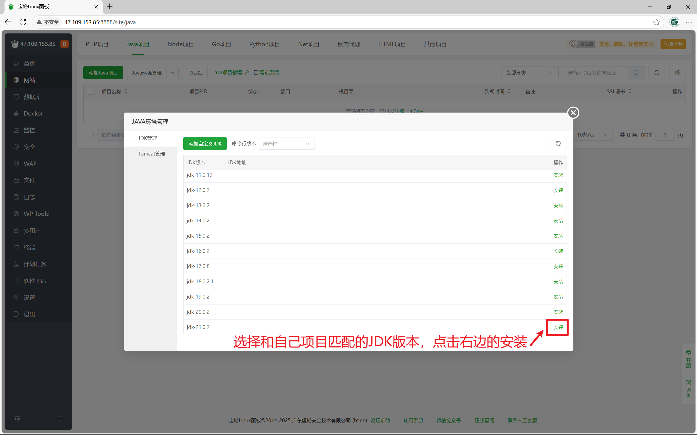This screenshot has height=435, width=697.
Task: Close the JAVA环境管理 dialog
Action: click(x=573, y=113)
